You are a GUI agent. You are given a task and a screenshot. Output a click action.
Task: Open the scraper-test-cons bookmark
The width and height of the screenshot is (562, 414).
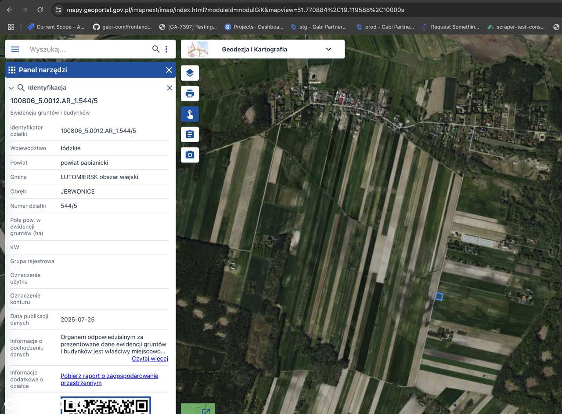516,27
